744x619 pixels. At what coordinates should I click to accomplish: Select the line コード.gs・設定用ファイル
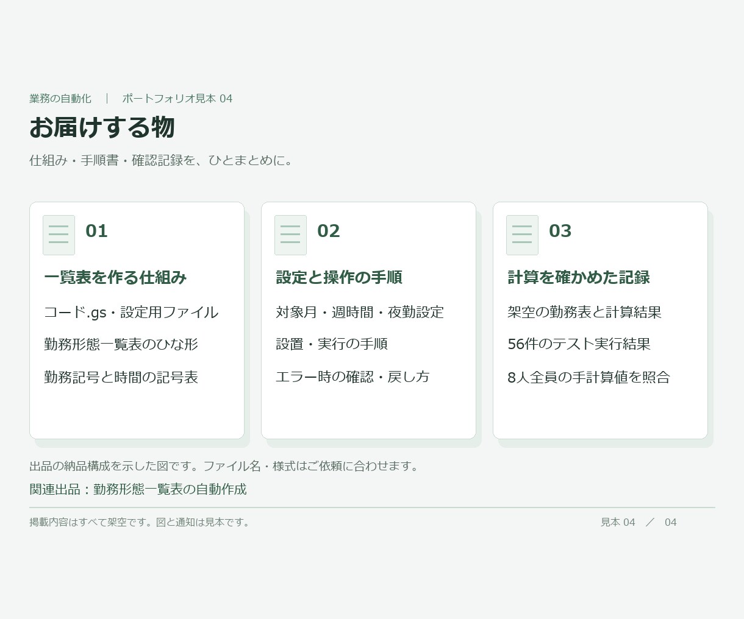coord(131,313)
